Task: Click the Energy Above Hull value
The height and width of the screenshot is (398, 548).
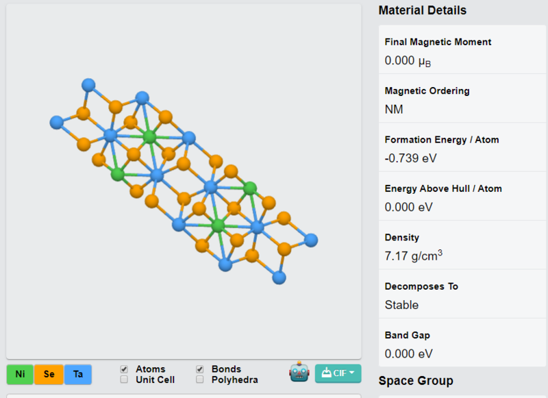Action: (408, 207)
